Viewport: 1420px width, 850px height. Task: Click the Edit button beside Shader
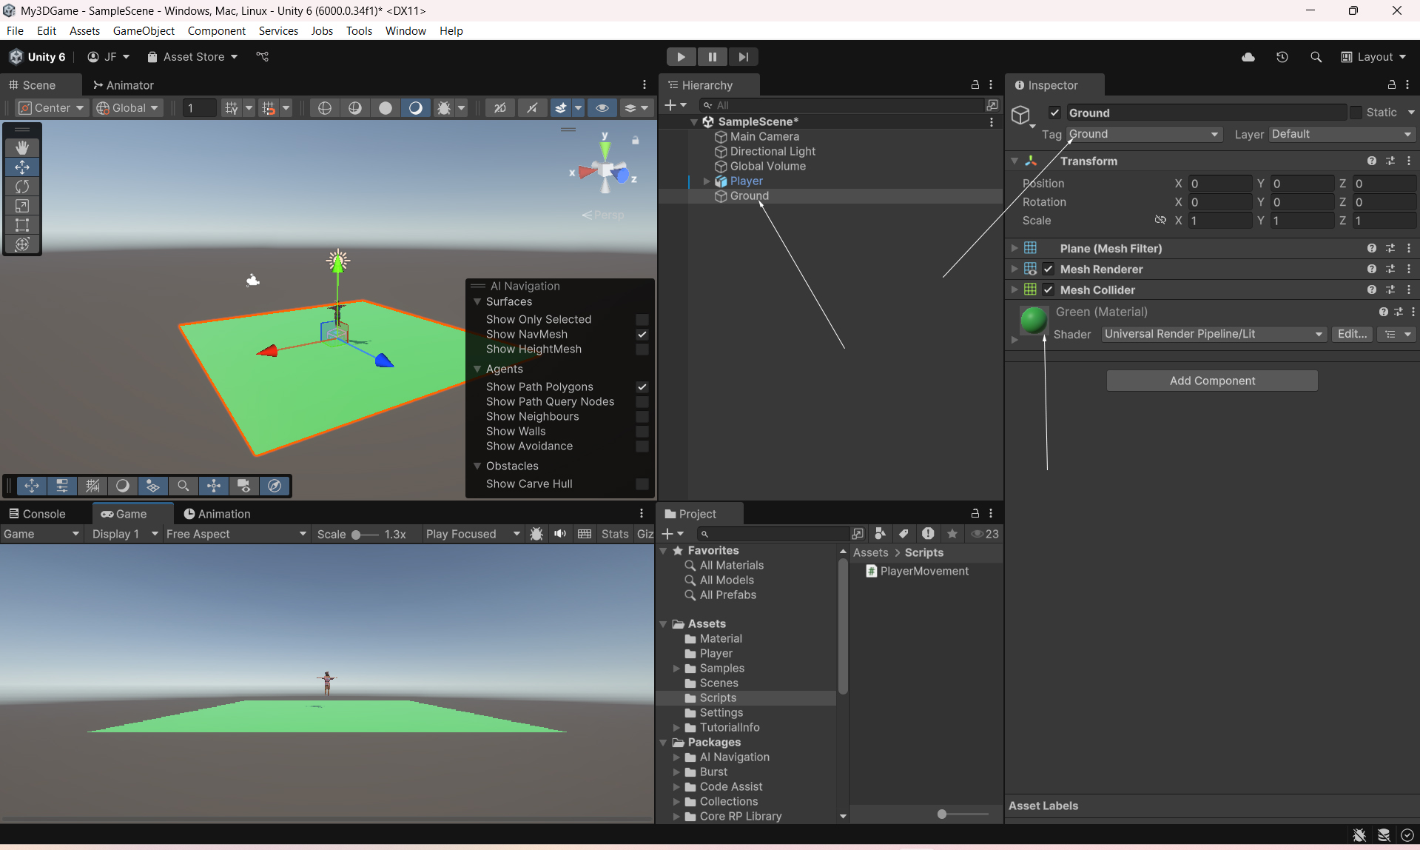pos(1351,334)
